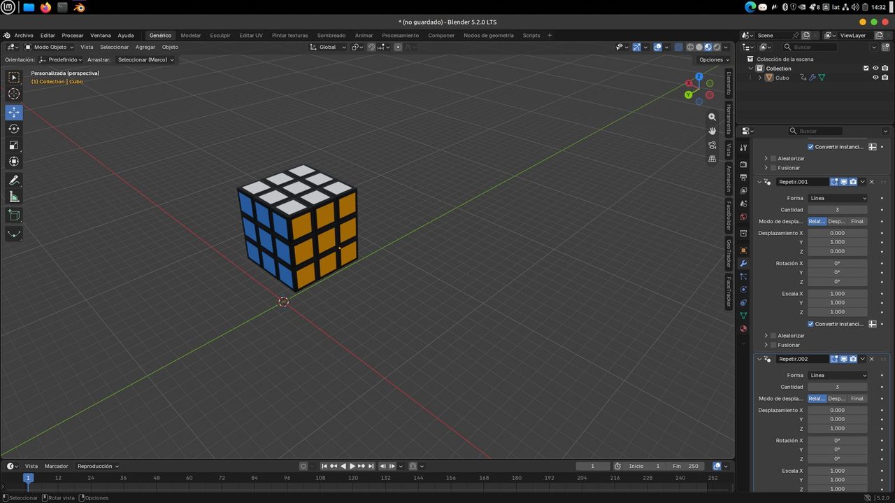The width and height of the screenshot is (895, 503).
Task: Open the Procesar menu
Action: pos(73,35)
